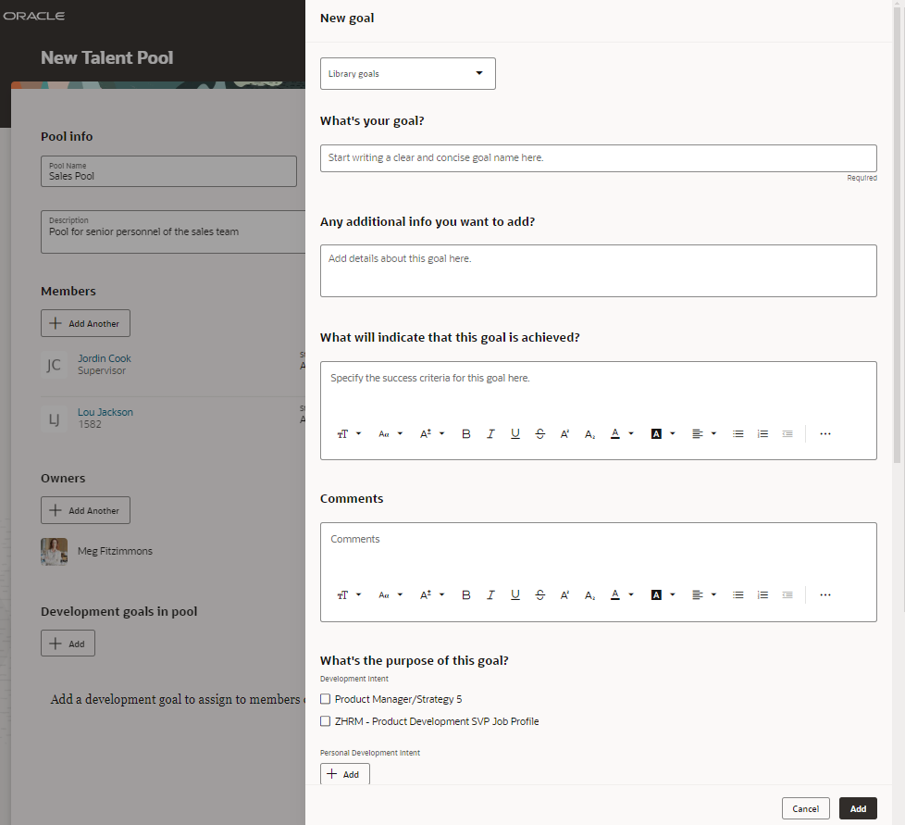
Task: Add a Personal Development Intent
Action: coord(345,774)
